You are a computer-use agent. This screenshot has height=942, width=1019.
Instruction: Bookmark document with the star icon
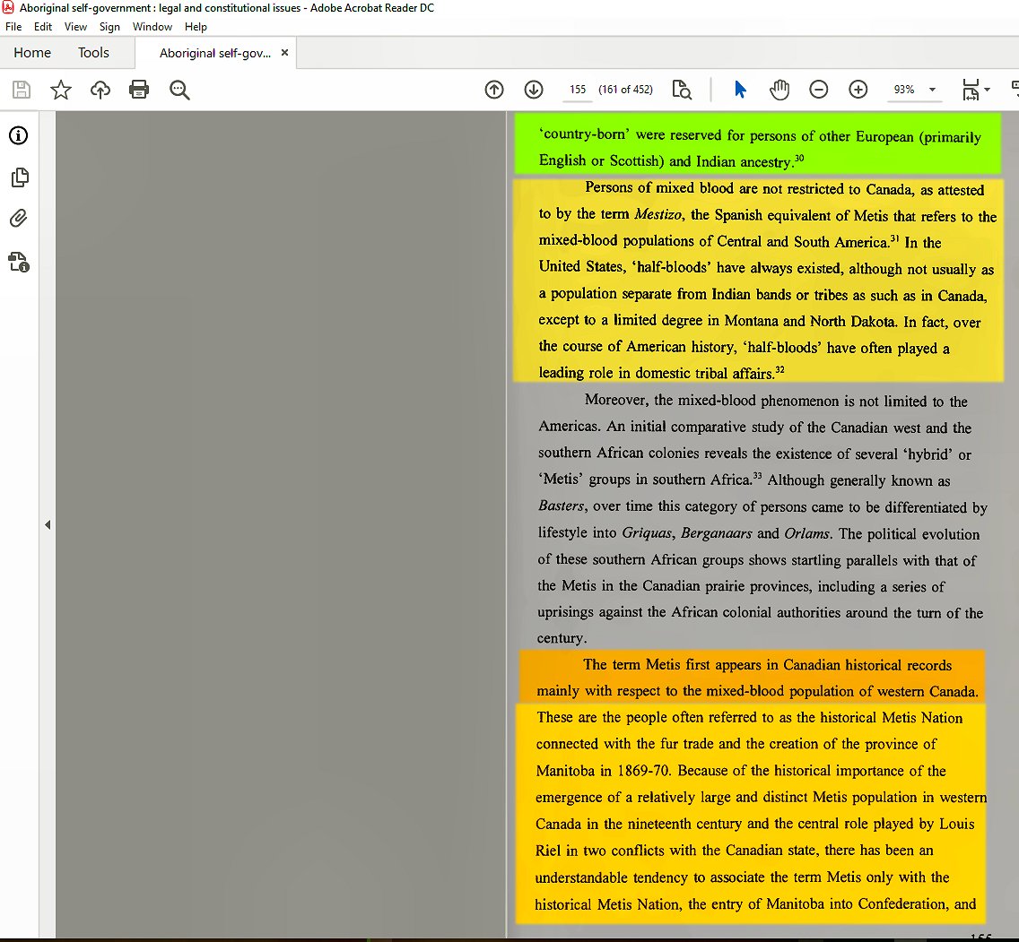click(x=61, y=90)
